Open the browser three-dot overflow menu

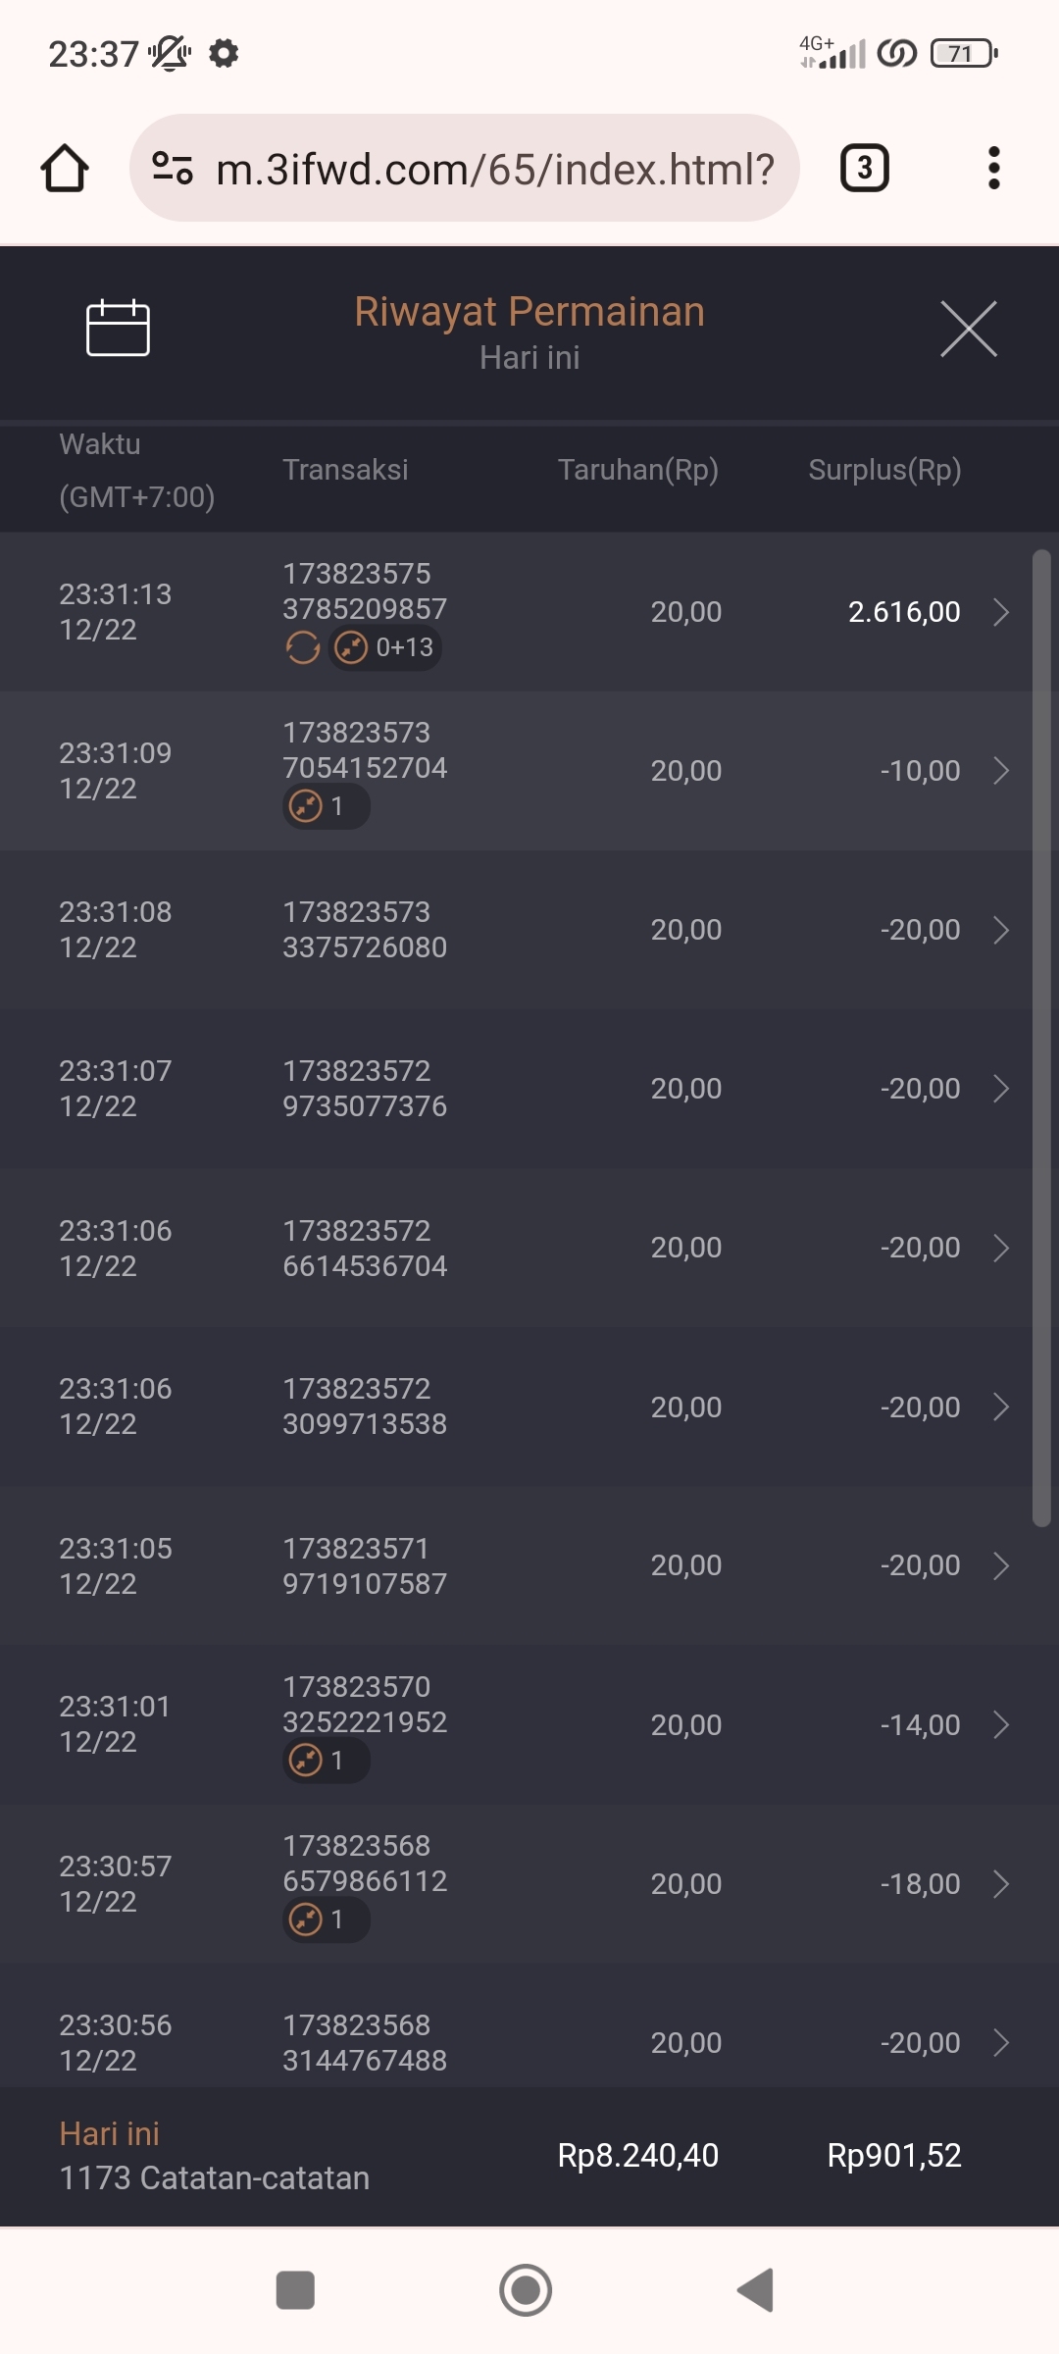[x=993, y=169]
